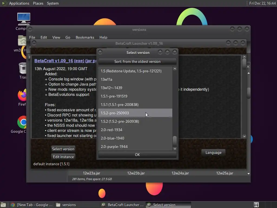Viewport: 277px width, 208px height.
Task: Click the Edit instance button
Action: coord(63,157)
